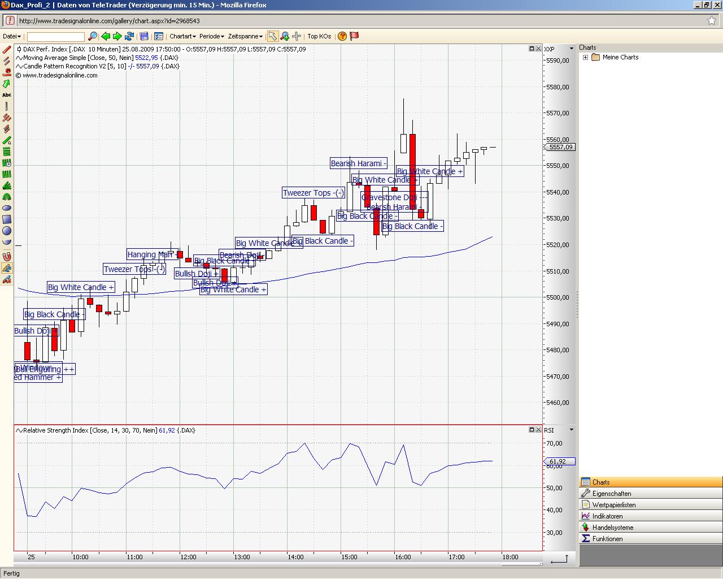Open the Handelssysteme panel
This screenshot has height=579, width=723.
pyautogui.click(x=612, y=528)
